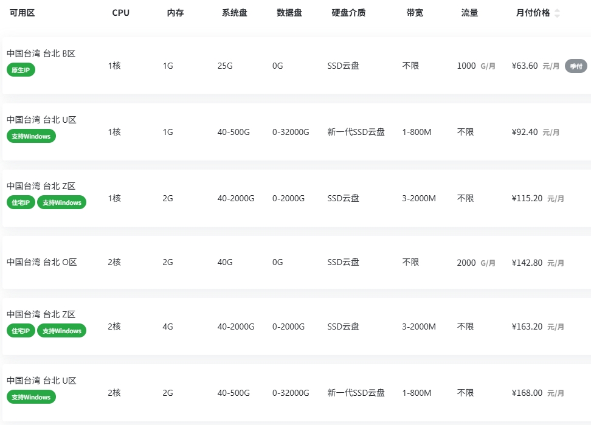Click 支持Windows badge on the ¥168.00 plan
The height and width of the screenshot is (425, 591).
[x=31, y=397]
